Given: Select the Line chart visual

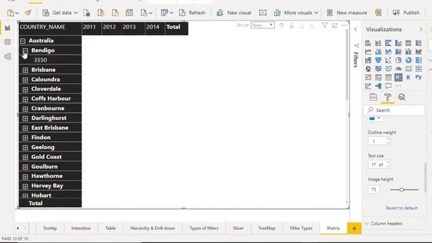Looking at the screenshot, I should tap(368, 51).
